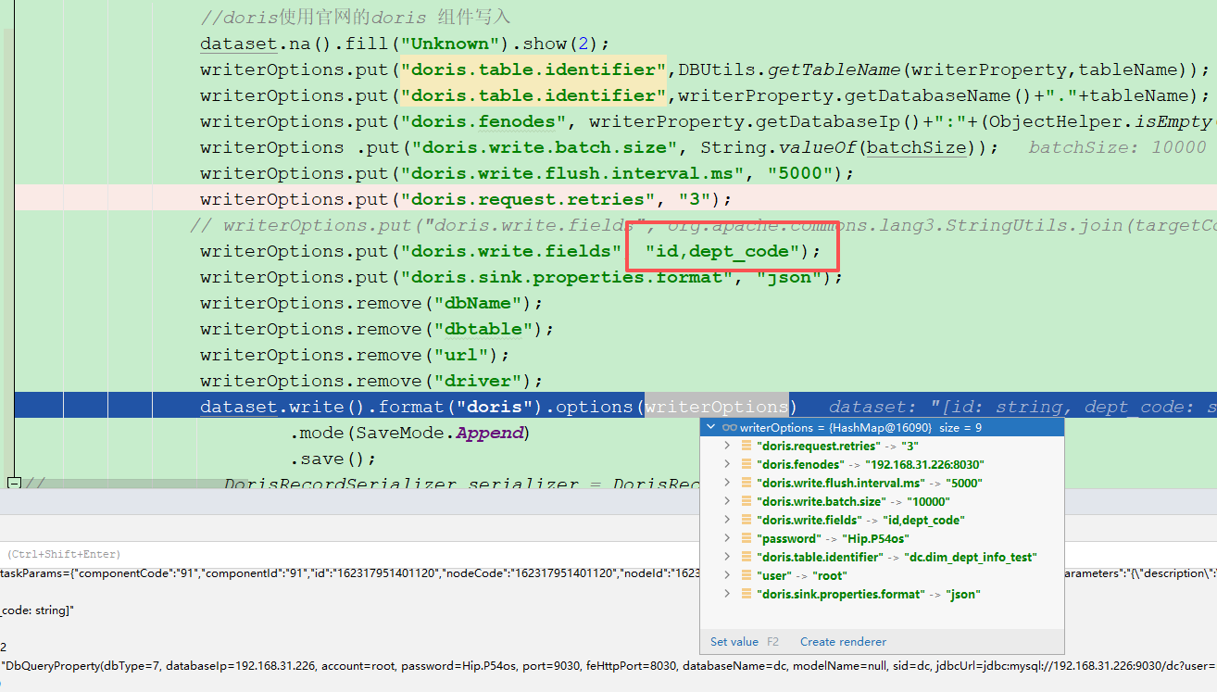The width and height of the screenshot is (1217, 692).
Task: Select the "doris.write.fields" -> "id,dept_code" row
Action: (x=861, y=520)
